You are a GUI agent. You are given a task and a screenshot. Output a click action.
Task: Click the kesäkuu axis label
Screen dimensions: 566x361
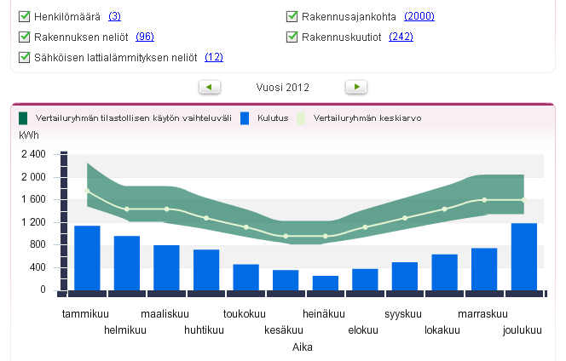point(284,330)
